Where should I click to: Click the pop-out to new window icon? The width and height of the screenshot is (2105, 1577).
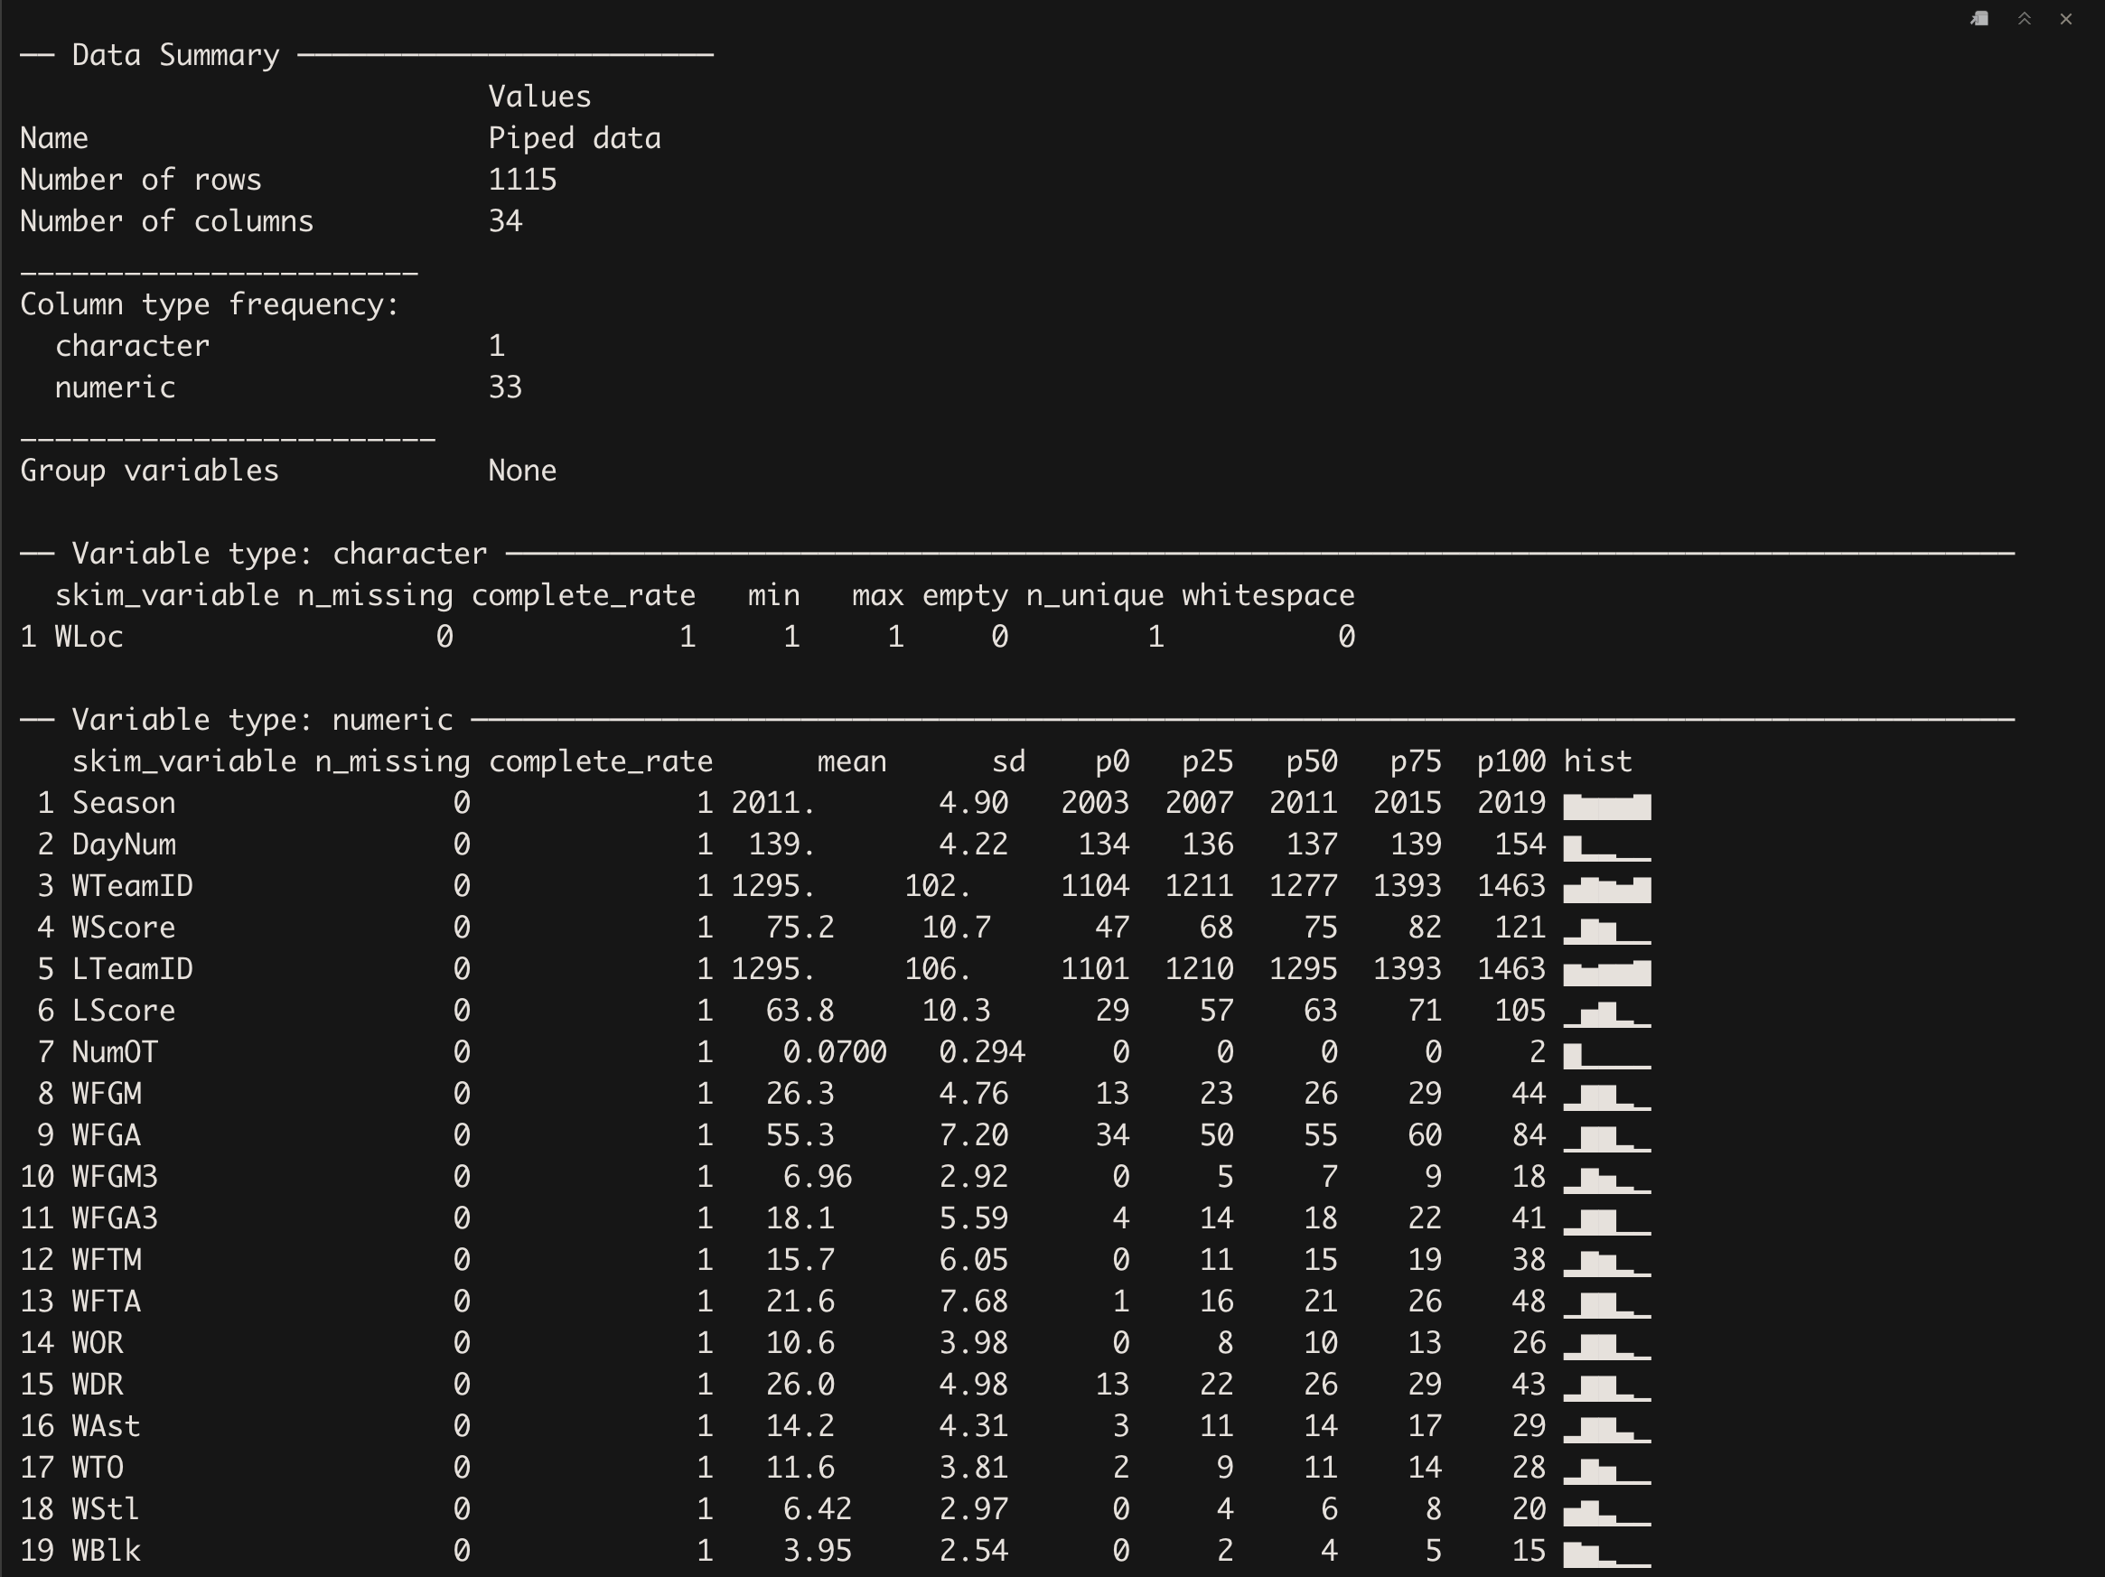[1979, 19]
